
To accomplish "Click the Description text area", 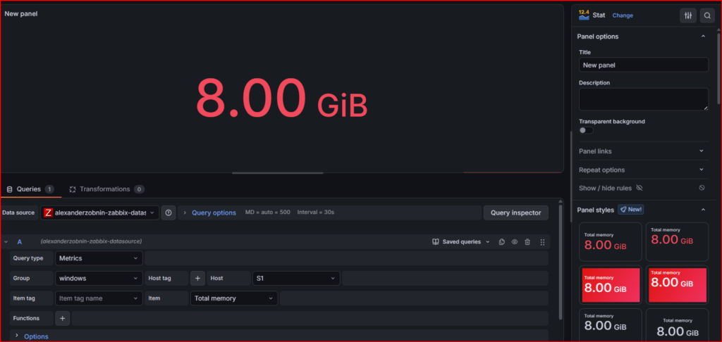I will pos(643,99).
